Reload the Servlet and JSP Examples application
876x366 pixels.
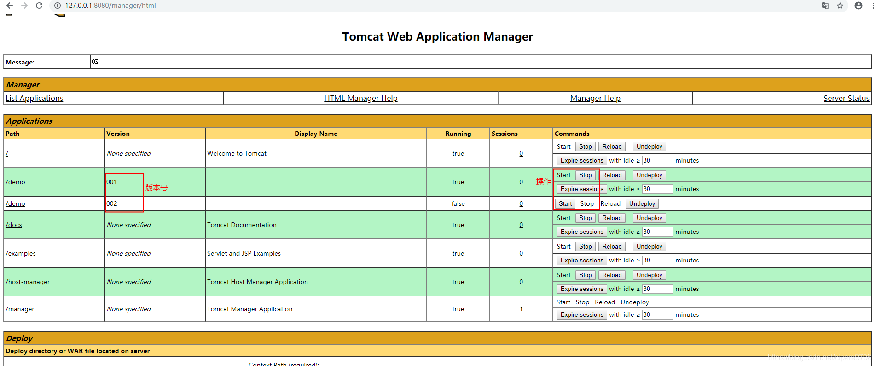612,246
